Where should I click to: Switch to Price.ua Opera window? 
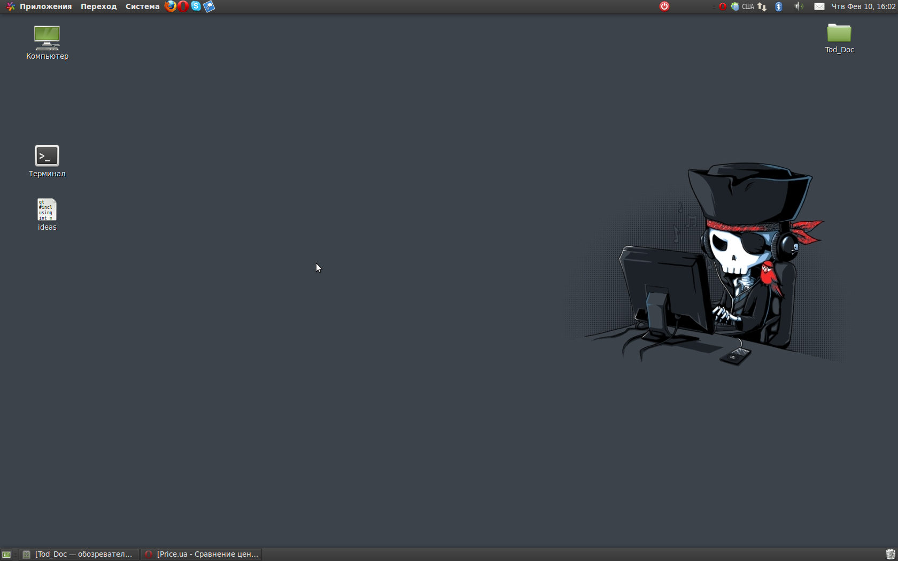[x=202, y=555]
